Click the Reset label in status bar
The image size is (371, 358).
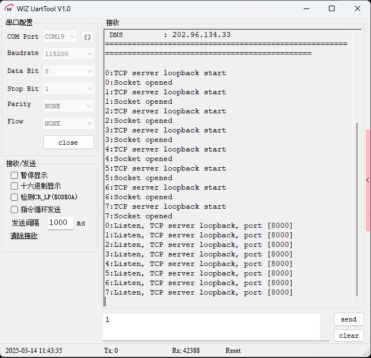(233, 351)
